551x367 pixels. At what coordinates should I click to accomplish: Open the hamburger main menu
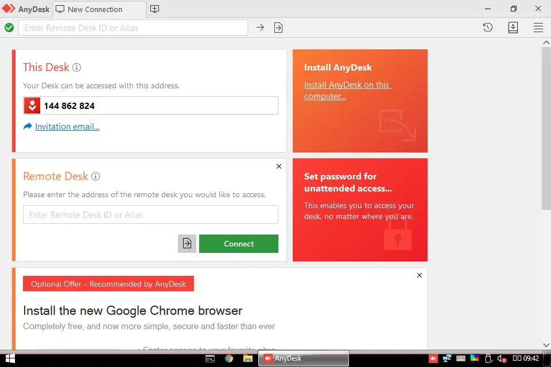(538, 28)
